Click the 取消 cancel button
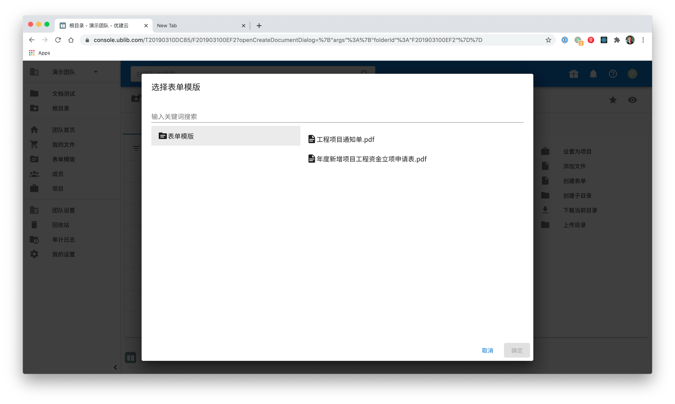The width and height of the screenshot is (675, 404). 487,350
